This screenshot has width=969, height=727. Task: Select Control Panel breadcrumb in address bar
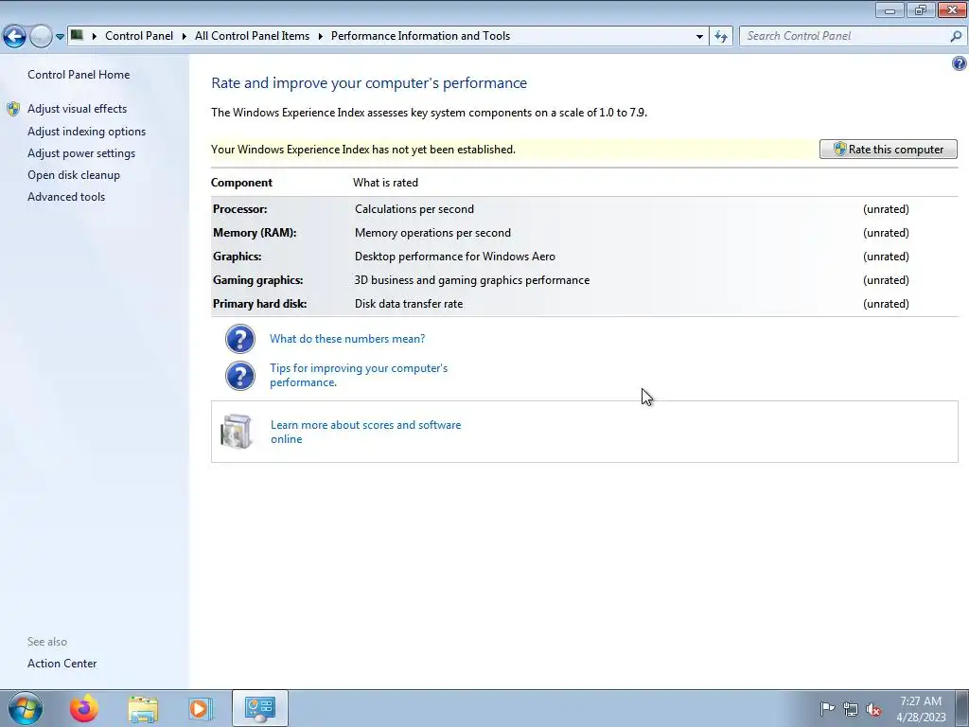tap(139, 36)
